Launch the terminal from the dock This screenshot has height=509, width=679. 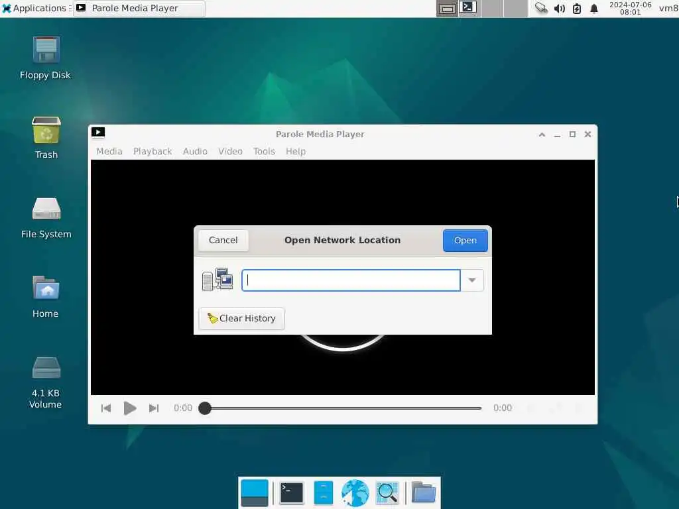tap(292, 493)
